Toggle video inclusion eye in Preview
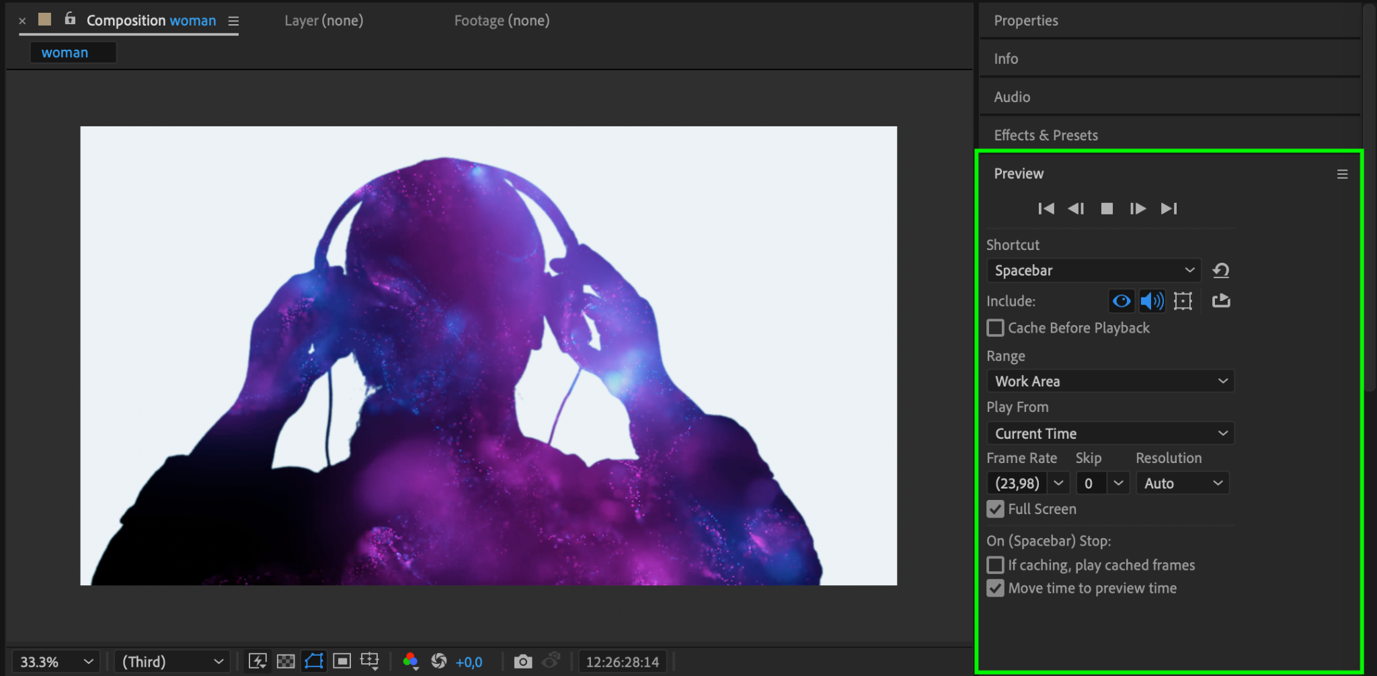 [1121, 301]
